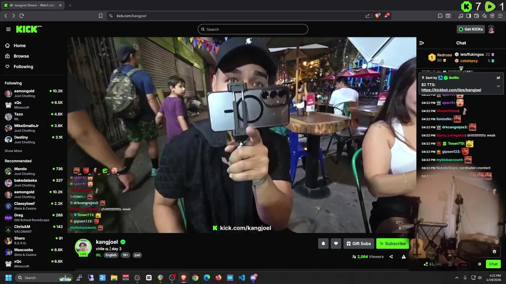
Task: Focus the Kick search field
Action: click(253, 29)
